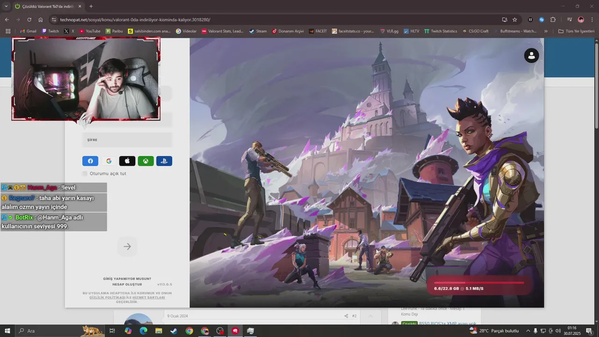Sign in with the Apple button
The width and height of the screenshot is (599, 337).
(x=127, y=161)
